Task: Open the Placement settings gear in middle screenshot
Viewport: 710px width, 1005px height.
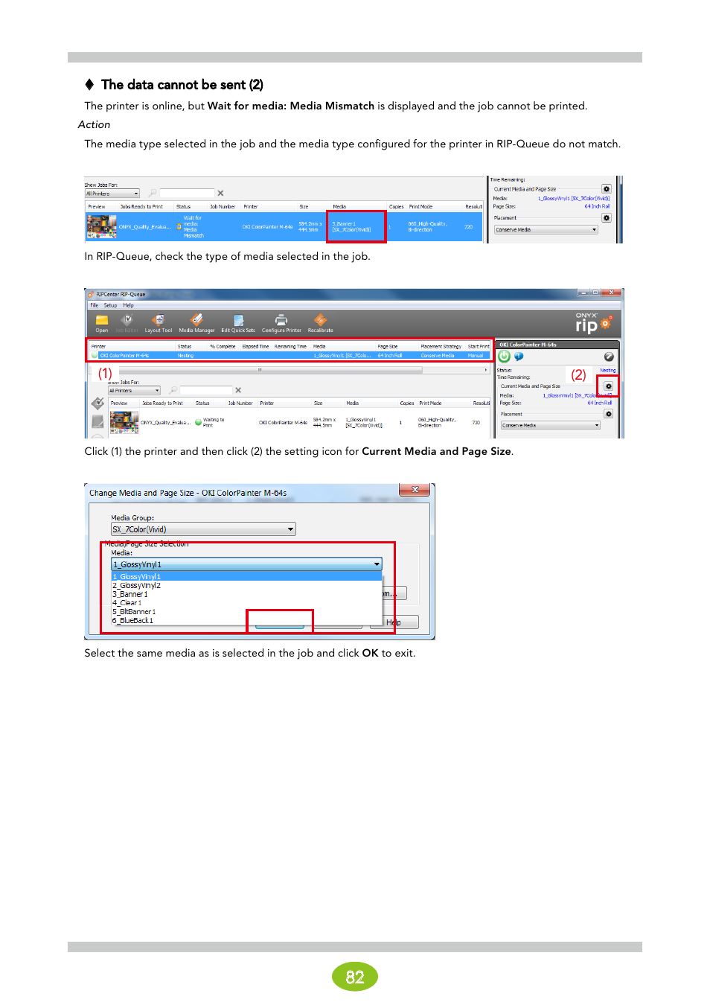Action: 608,414
